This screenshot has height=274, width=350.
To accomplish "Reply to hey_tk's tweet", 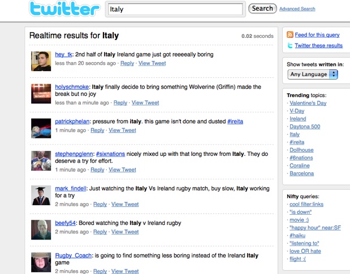I will pos(127,63).
